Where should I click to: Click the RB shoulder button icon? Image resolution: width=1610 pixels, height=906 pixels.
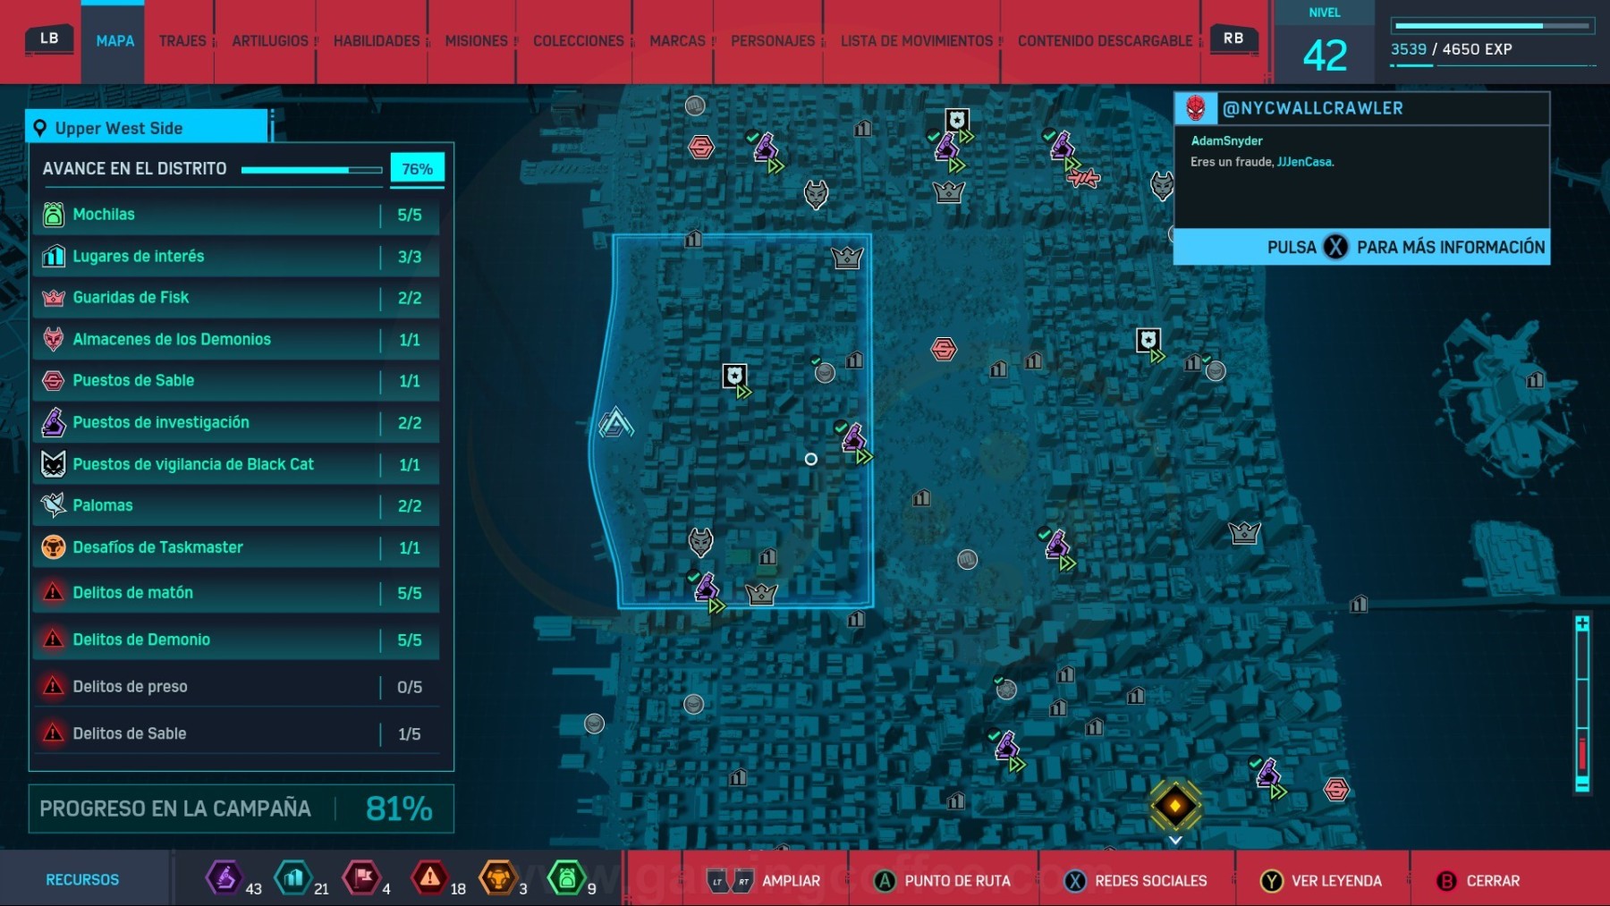pos(1233,38)
